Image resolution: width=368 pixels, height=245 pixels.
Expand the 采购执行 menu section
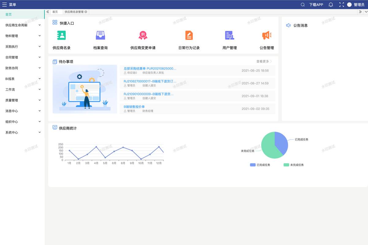pos(22,47)
